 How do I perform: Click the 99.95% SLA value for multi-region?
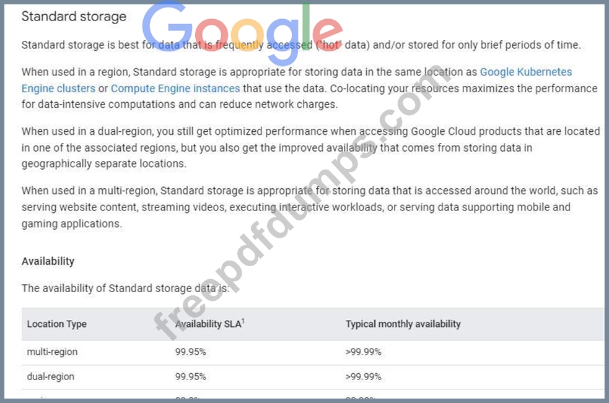pos(190,352)
